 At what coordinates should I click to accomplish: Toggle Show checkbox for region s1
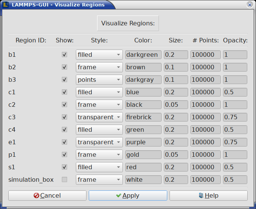point(64,167)
